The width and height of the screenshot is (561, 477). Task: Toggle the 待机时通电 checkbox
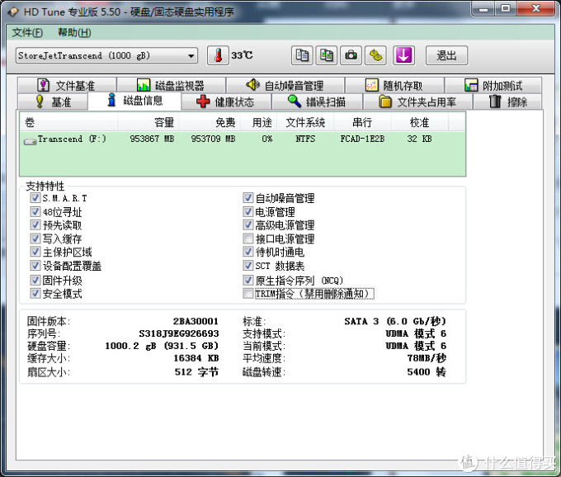click(x=248, y=252)
